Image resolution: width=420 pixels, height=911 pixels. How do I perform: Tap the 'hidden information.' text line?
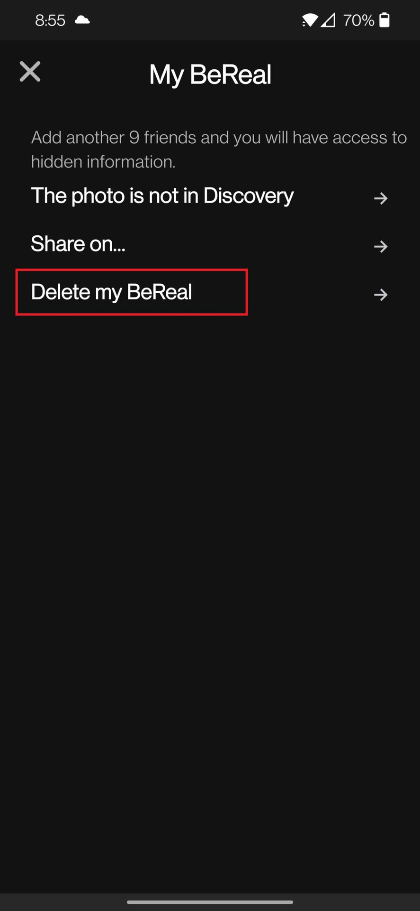point(103,162)
